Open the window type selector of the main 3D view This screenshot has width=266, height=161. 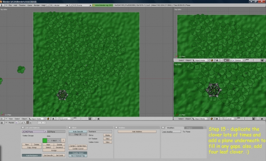(x=2, y=119)
